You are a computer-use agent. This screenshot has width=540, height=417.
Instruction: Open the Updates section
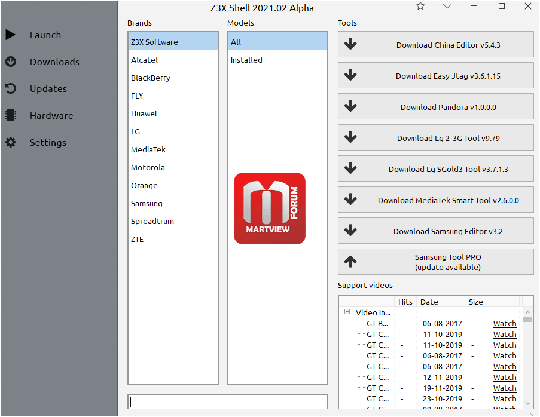48,88
